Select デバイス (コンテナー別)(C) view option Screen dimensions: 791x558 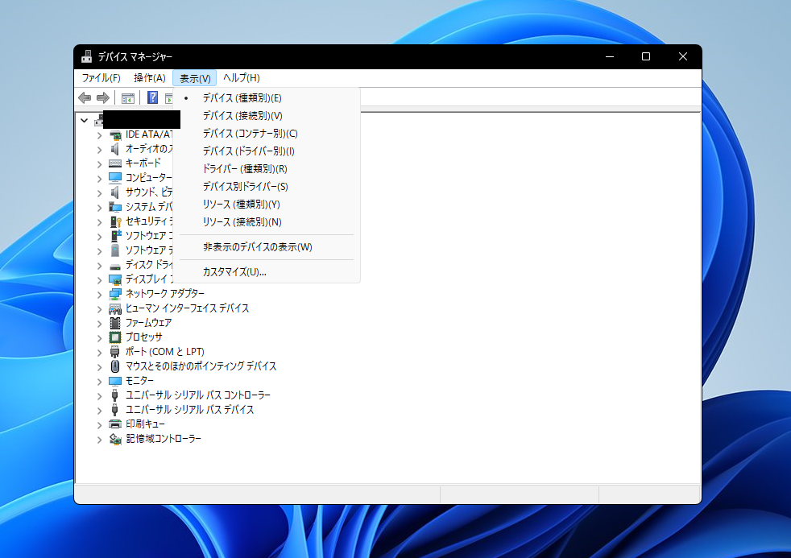coord(267,134)
